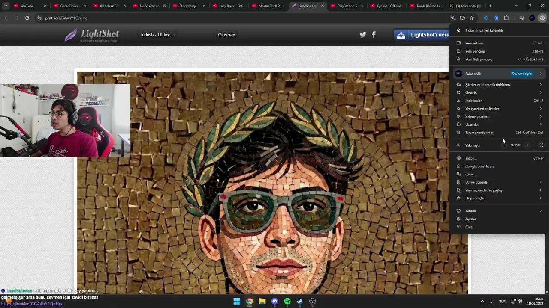
Task: Click the LightShot logo
Action: pyautogui.click(x=92, y=35)
